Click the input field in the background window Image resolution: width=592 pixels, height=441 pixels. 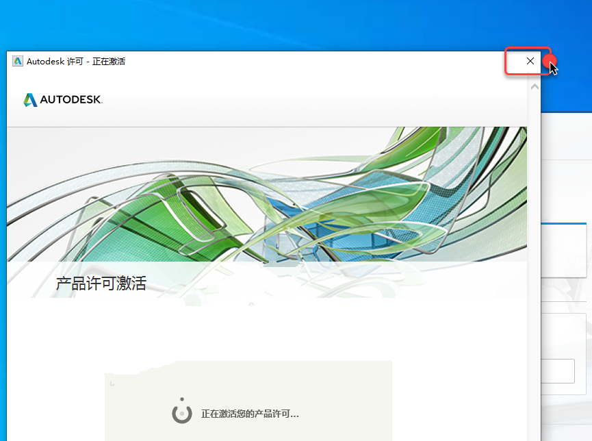tap(558, 371)
